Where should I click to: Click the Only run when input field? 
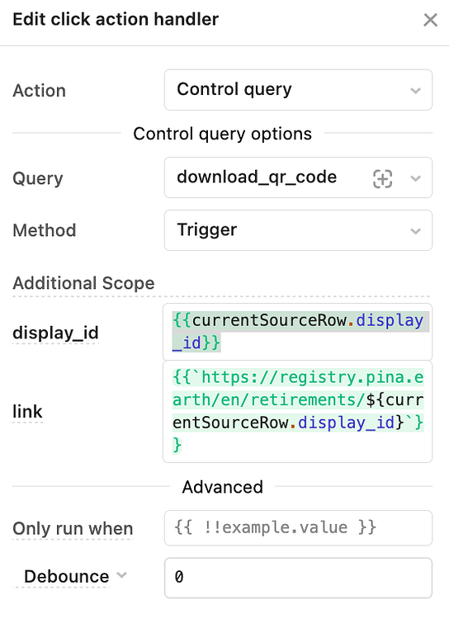[298, 528]
